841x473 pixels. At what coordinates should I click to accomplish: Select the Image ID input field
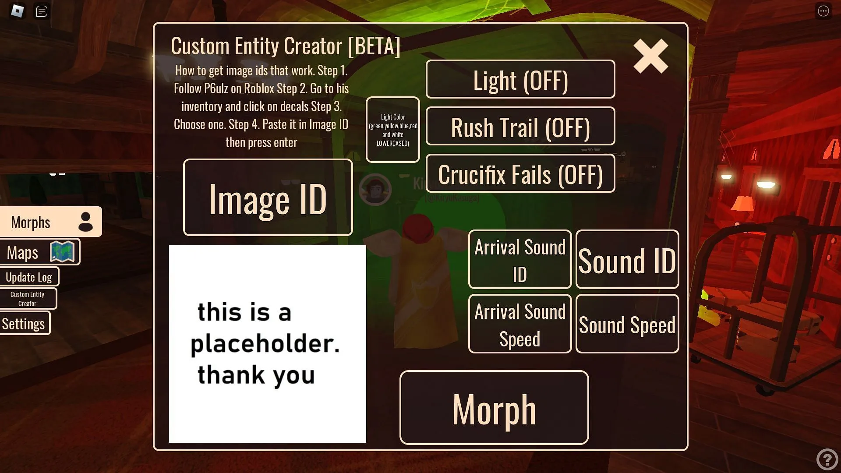pyautogui.click(x=268, y=196)
